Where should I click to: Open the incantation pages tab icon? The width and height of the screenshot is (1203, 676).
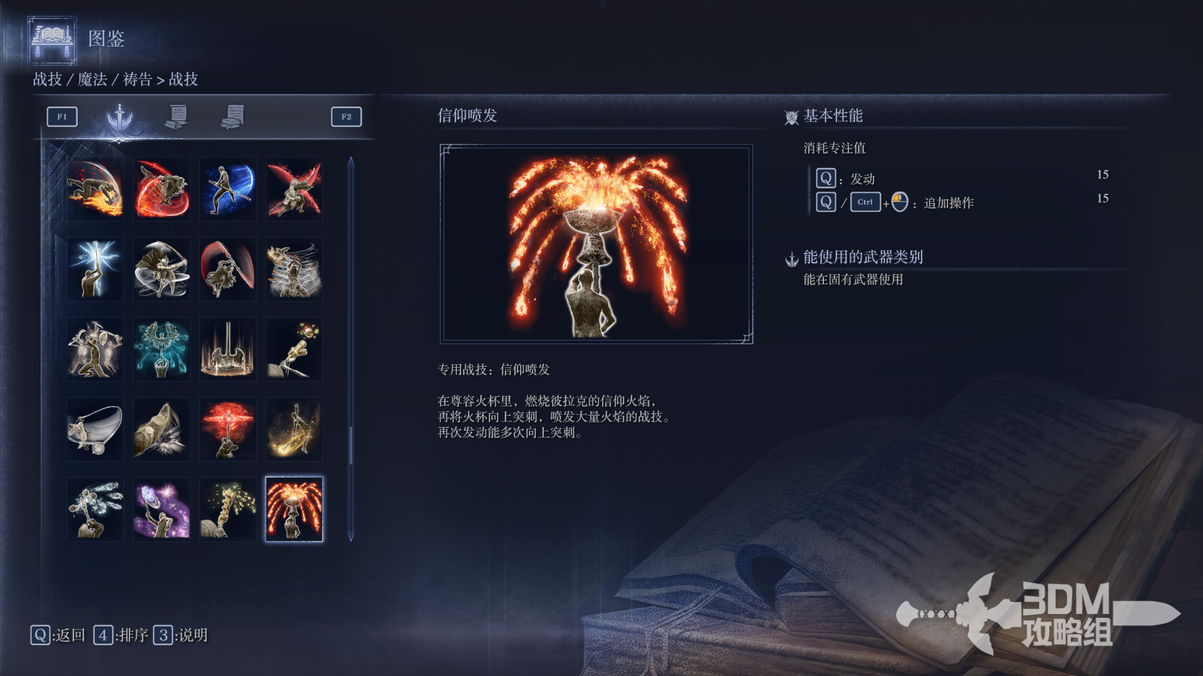coord(232,117)
